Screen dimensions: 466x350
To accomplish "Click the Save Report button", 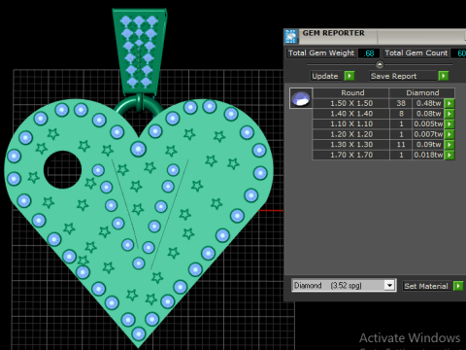I will click(x=403, y=76).
